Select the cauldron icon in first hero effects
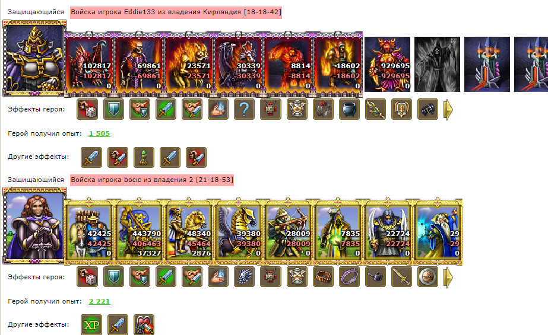This screenshot has width=548, height=335. 349,109
